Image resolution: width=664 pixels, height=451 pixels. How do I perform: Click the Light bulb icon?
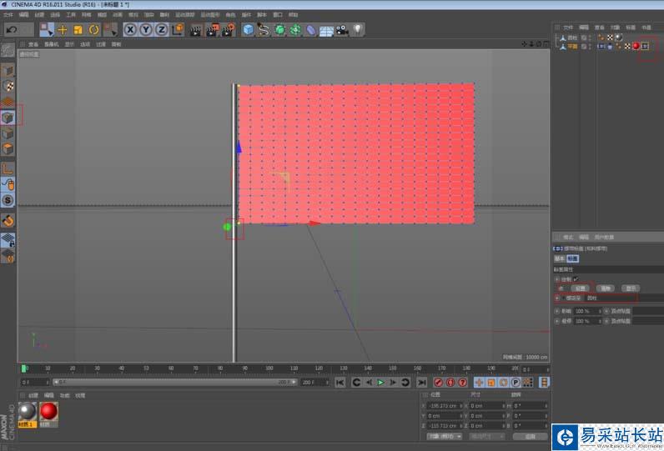(358, 29)
